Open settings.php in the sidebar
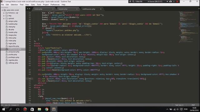 [13, 63]
